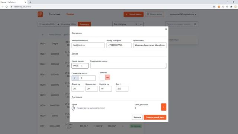The image size is (238, 134).
Task: Click the search magnifier icon
Action: [x=195, y=24]
